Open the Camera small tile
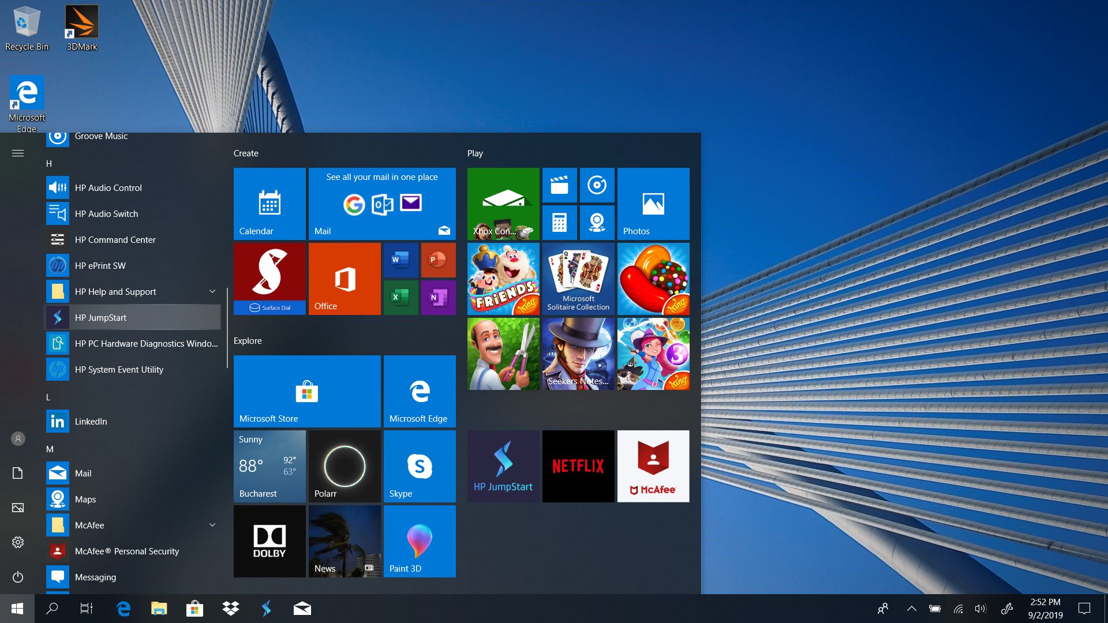This screenshot has height=623, width=1108. click(x=597, y=223)
